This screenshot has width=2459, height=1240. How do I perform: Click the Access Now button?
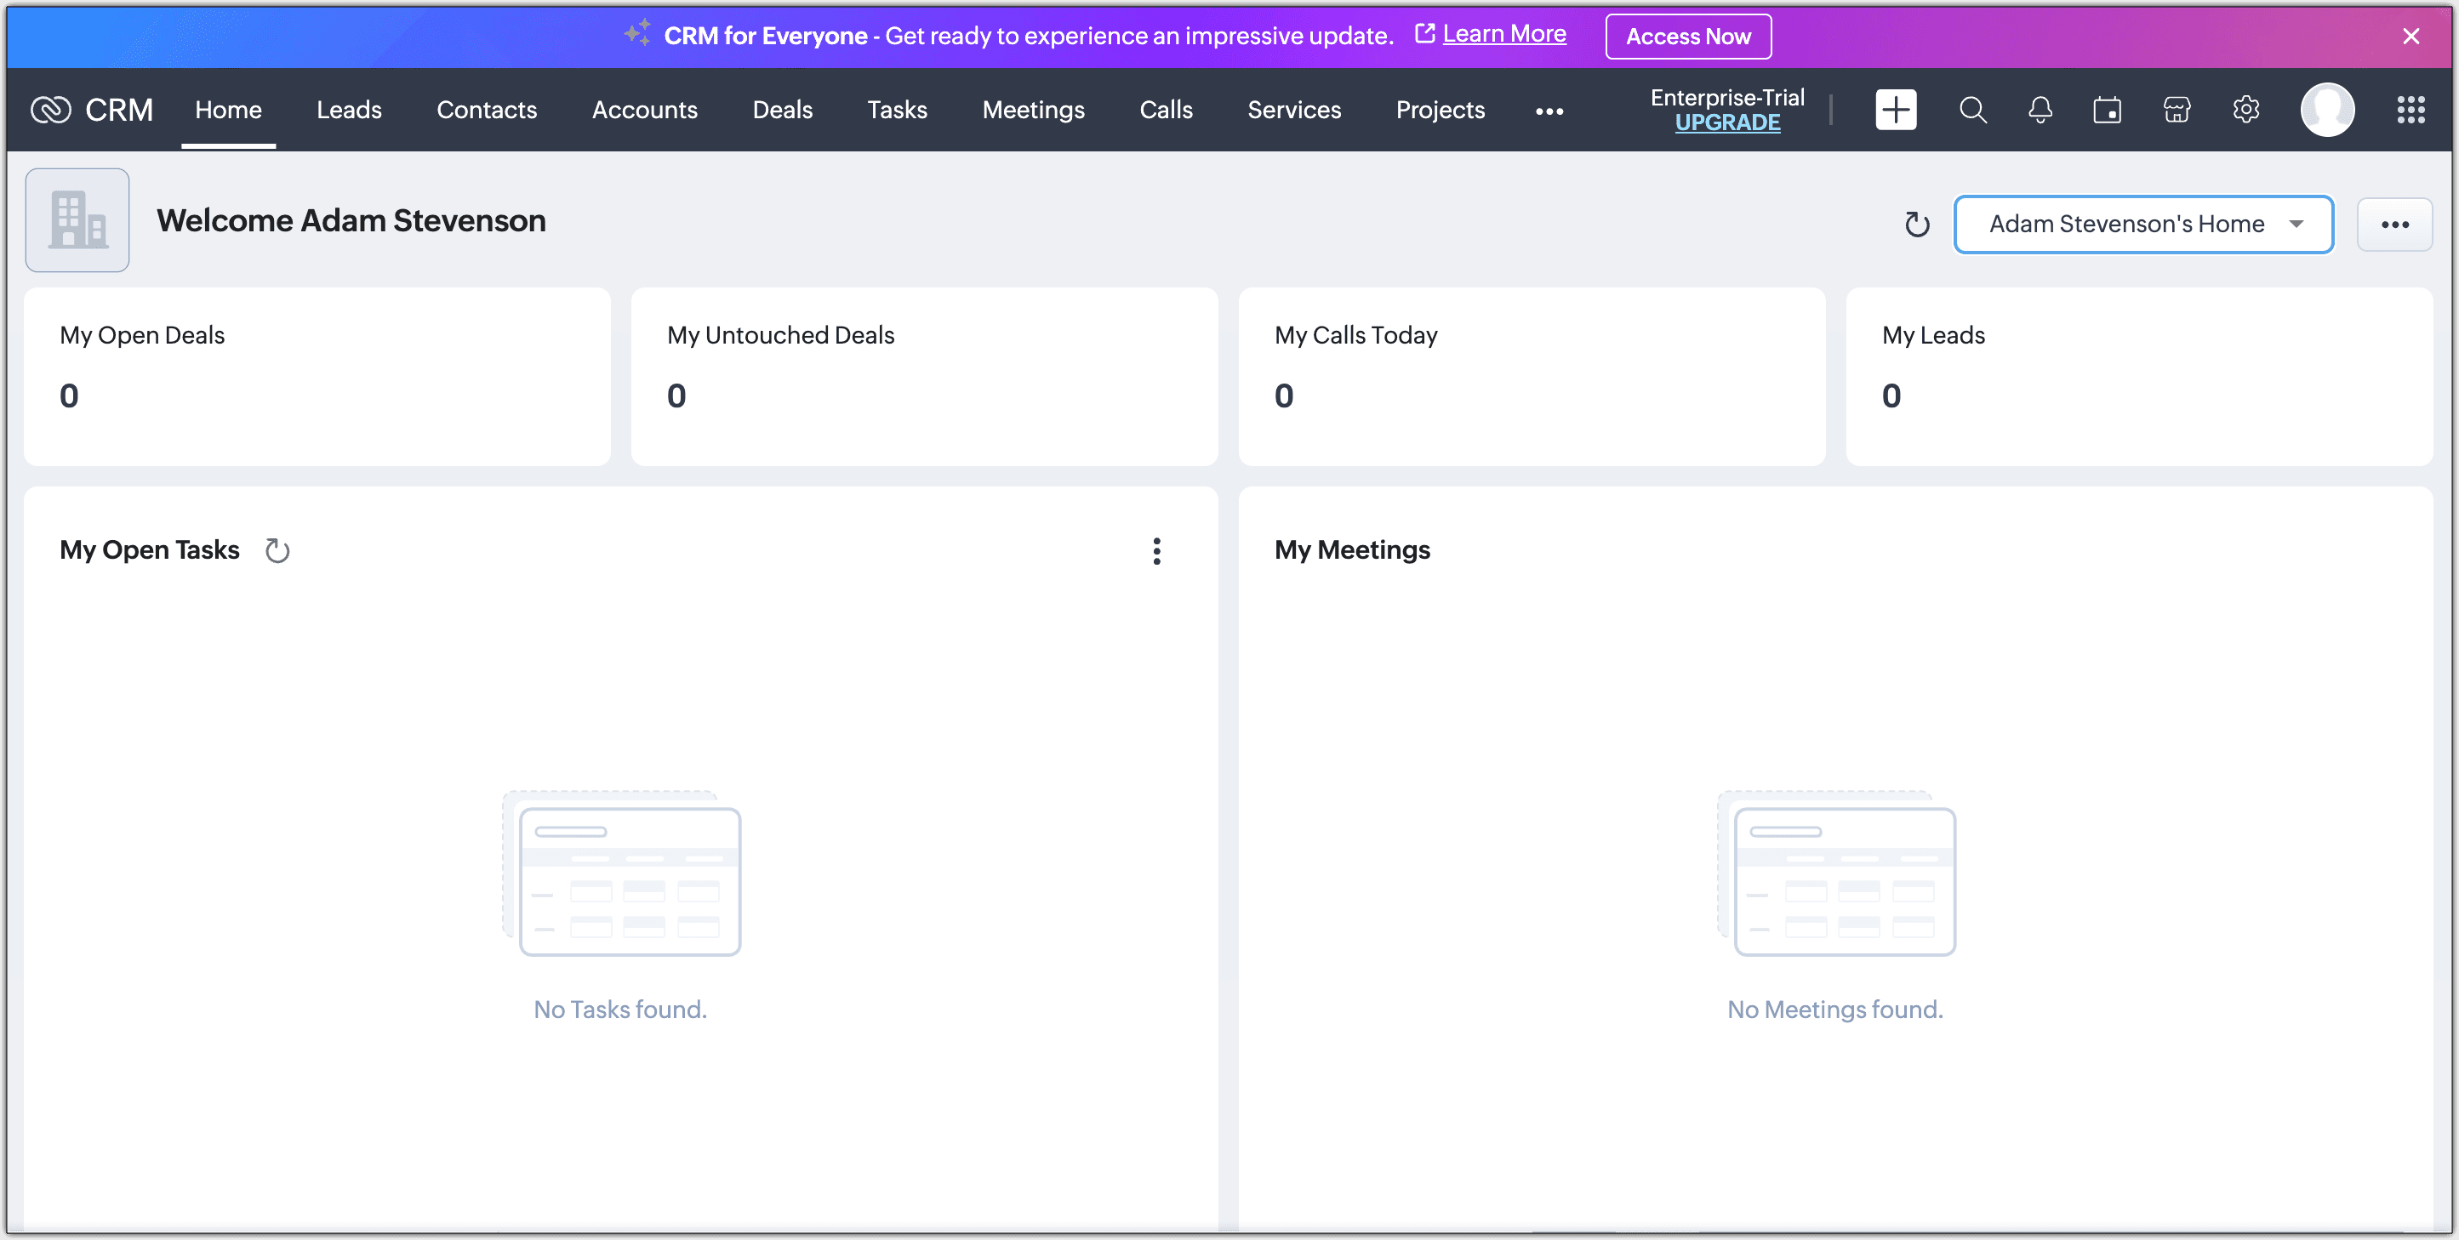pos(1688,37)
